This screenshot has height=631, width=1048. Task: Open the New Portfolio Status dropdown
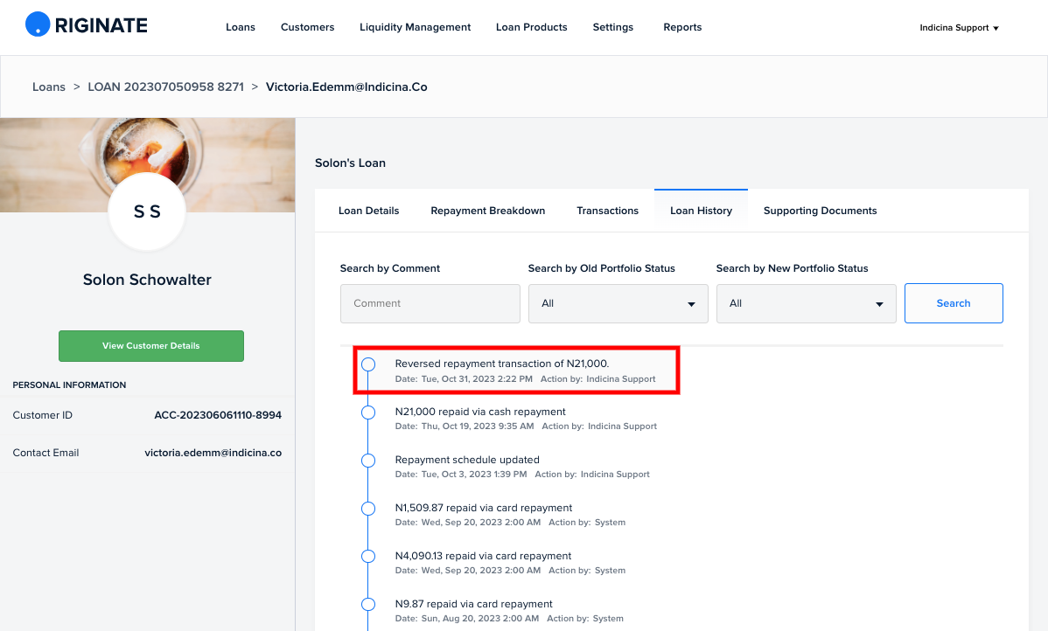806,304
